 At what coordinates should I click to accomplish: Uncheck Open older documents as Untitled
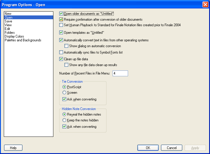(61, 14)
